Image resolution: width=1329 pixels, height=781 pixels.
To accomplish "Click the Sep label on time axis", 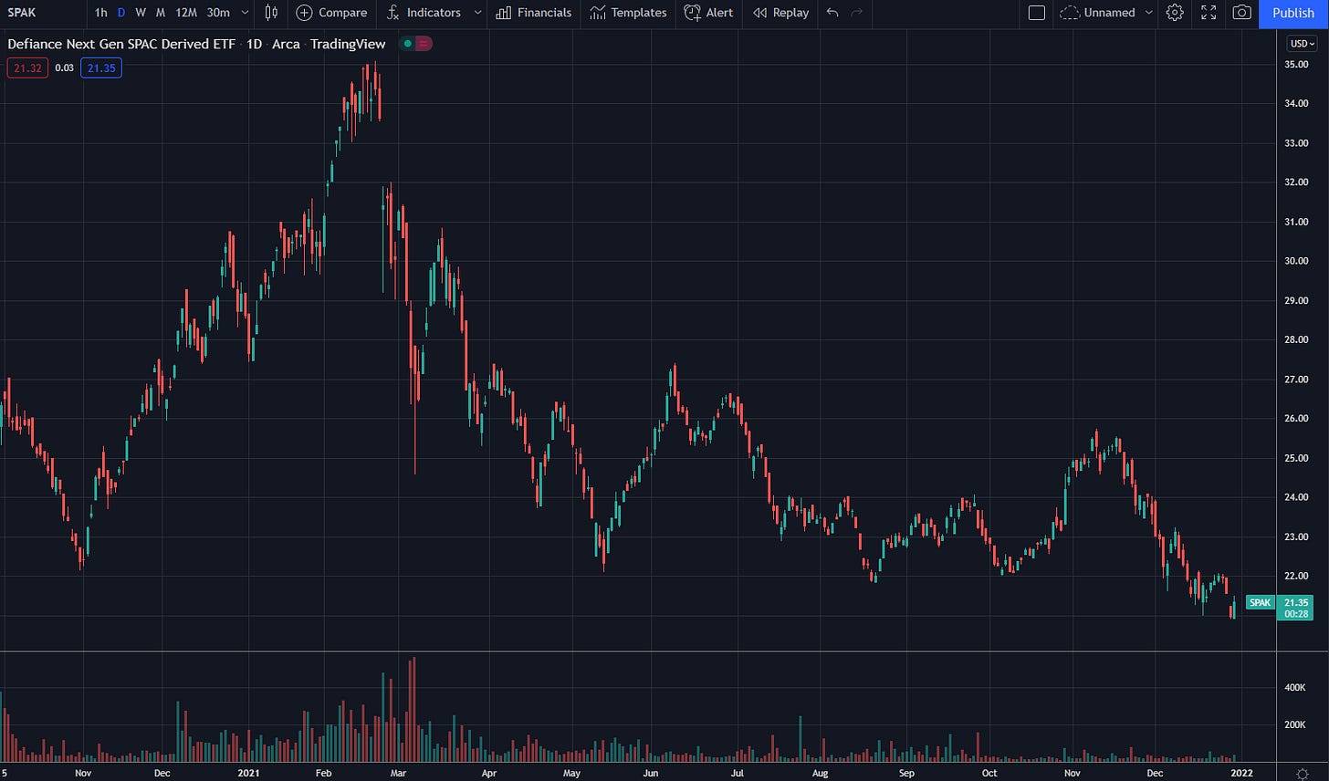I will click(906, 773).
